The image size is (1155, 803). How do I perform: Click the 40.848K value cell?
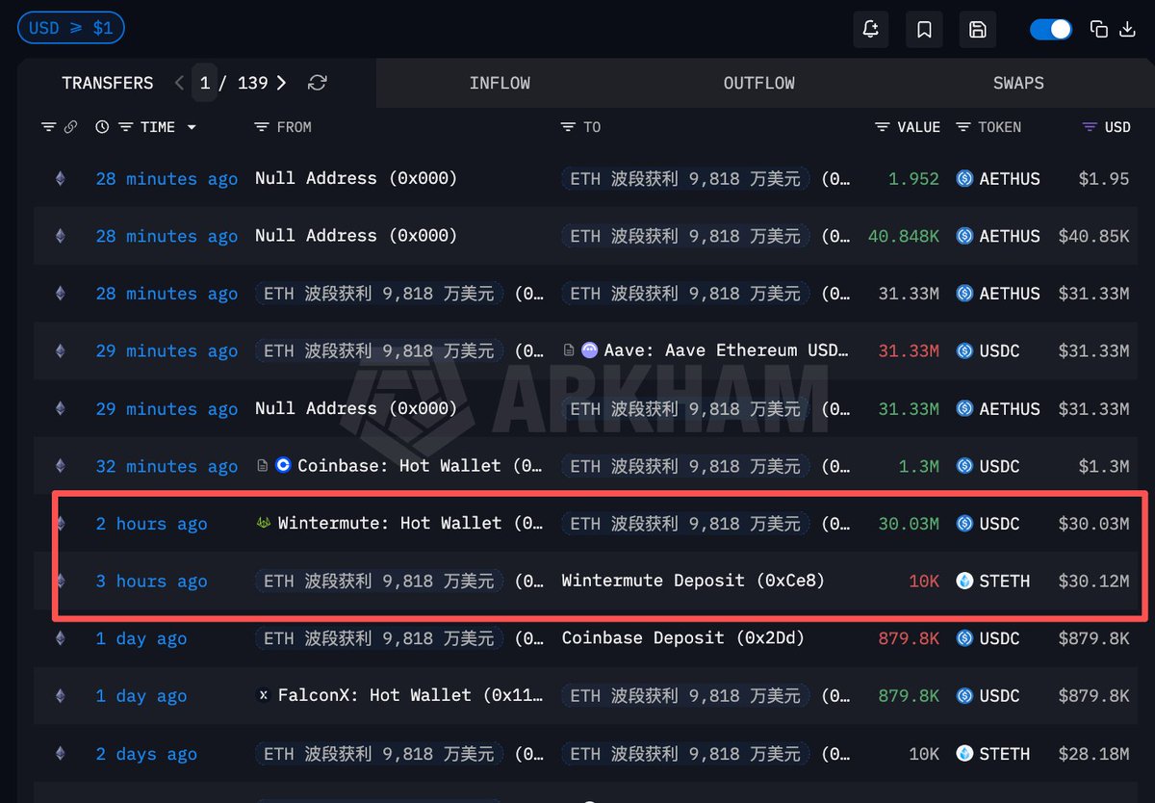tap(904, 236)
